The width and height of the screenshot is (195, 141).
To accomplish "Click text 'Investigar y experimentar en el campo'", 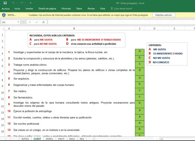I will (32, 52).
